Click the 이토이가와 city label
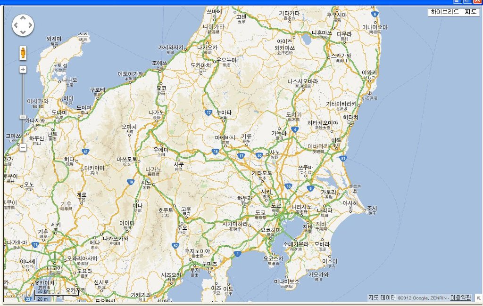The image size is (483, 306). [x=130, y=74]
